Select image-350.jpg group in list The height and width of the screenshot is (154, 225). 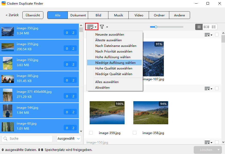[39, 31]
